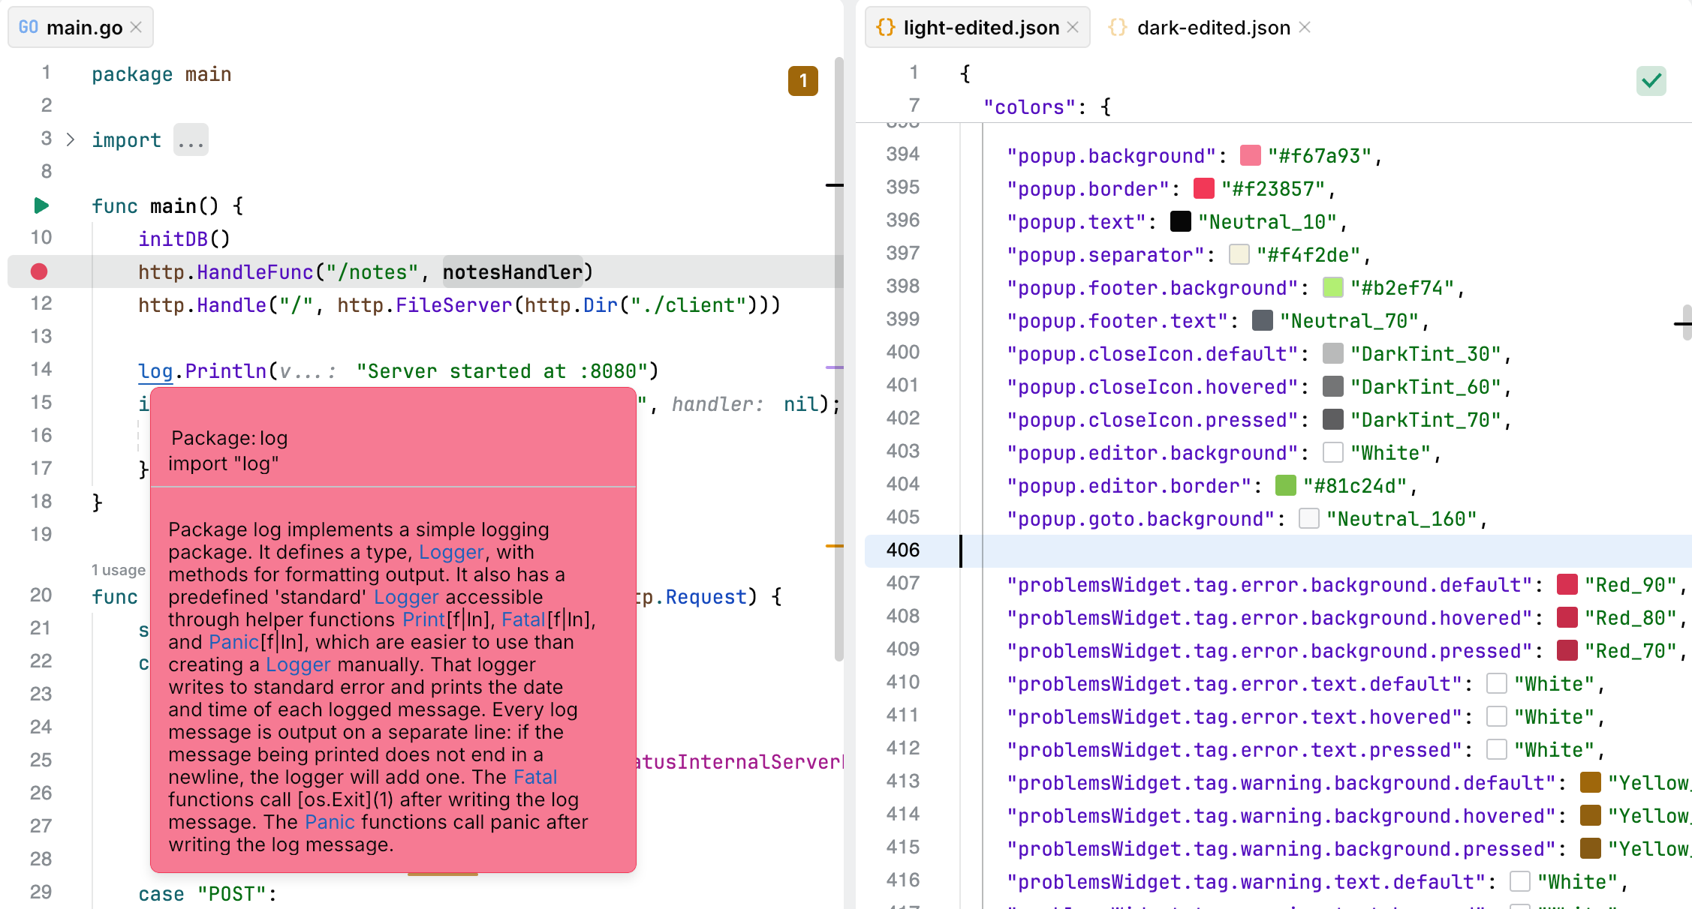The height and width of the screenshot is (909, 1692).
Task: Click the green checkmark inspection icon
Action: point(1651,81)
